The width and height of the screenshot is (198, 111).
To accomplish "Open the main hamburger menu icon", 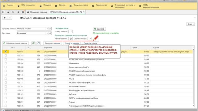I will click(x=4, y=6).
